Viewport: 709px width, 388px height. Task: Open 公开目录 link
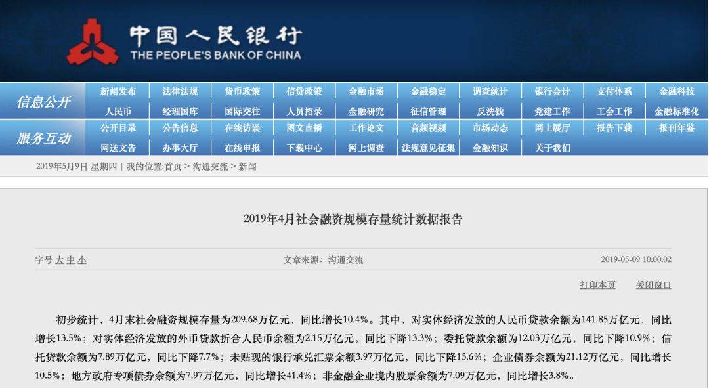point(118,128)
